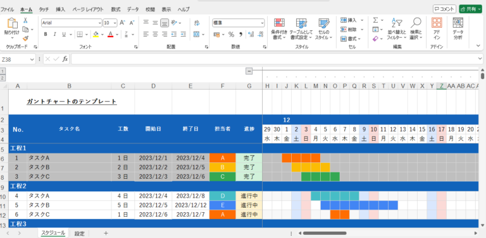Decrease font size with small A icon

pos(132,23)
